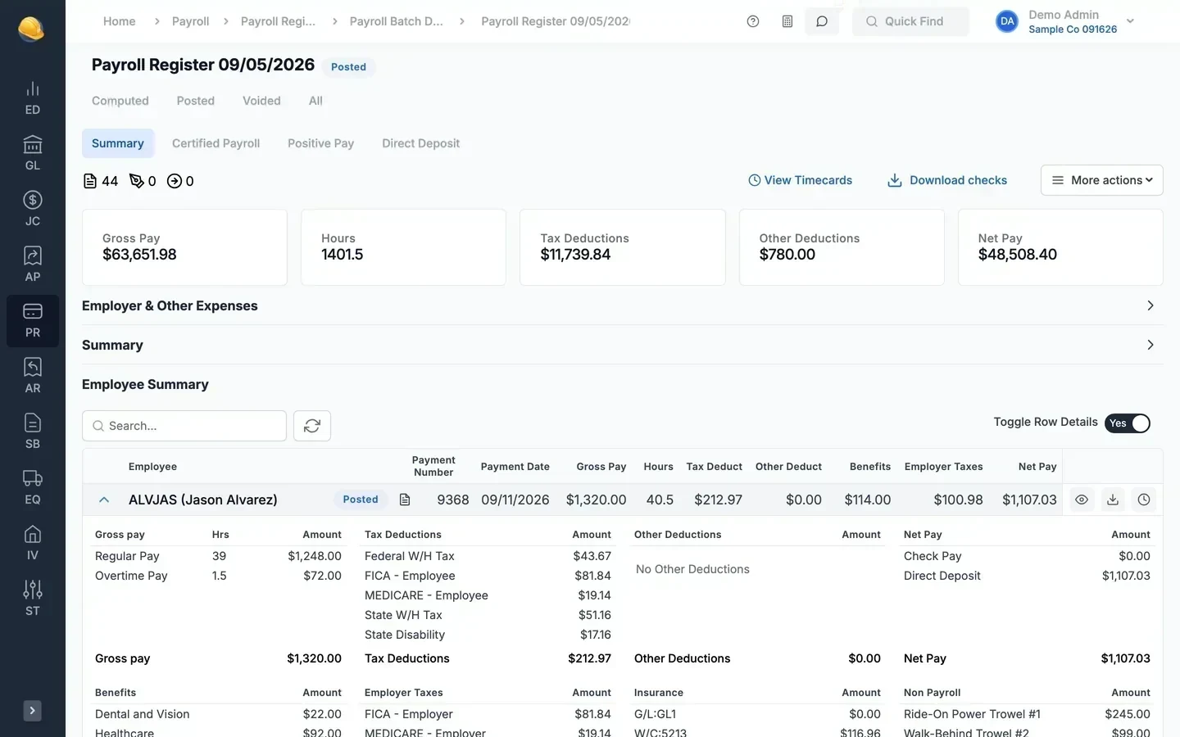Refresh the employee summary list

click(312, 426)
